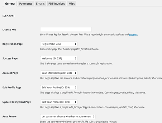This screenshot has height=123, width=162.
Task: Click the arrow stepper on Register (ID: 236) select
Action: (x=75, y=44)
